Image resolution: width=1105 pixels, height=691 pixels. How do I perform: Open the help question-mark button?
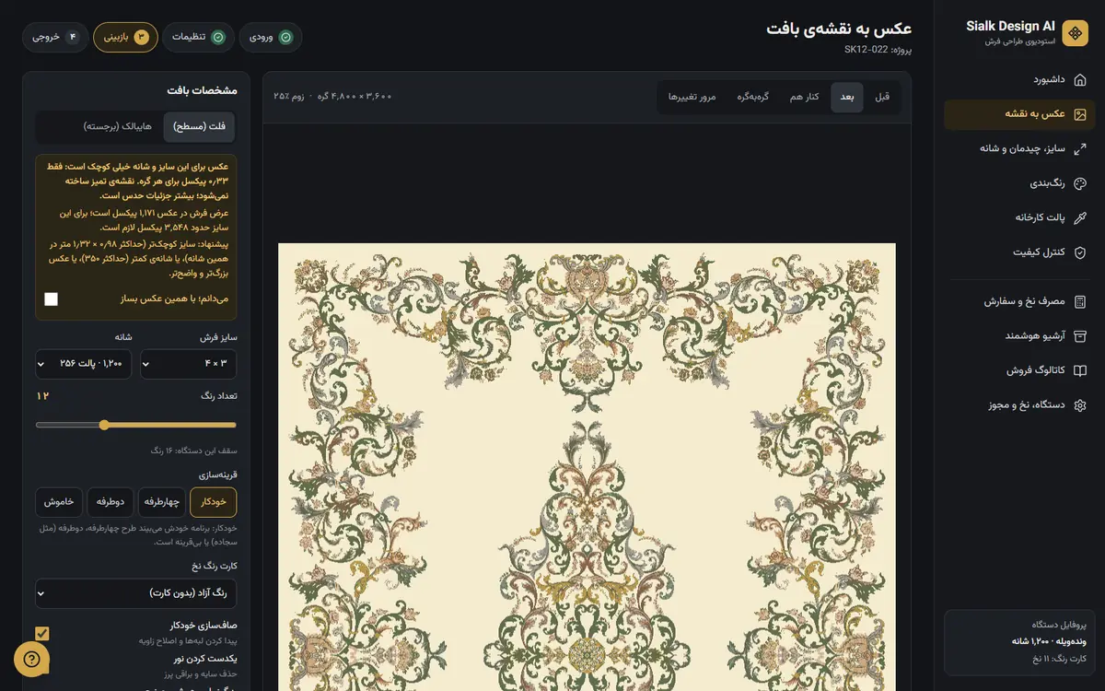pos(31,659)
